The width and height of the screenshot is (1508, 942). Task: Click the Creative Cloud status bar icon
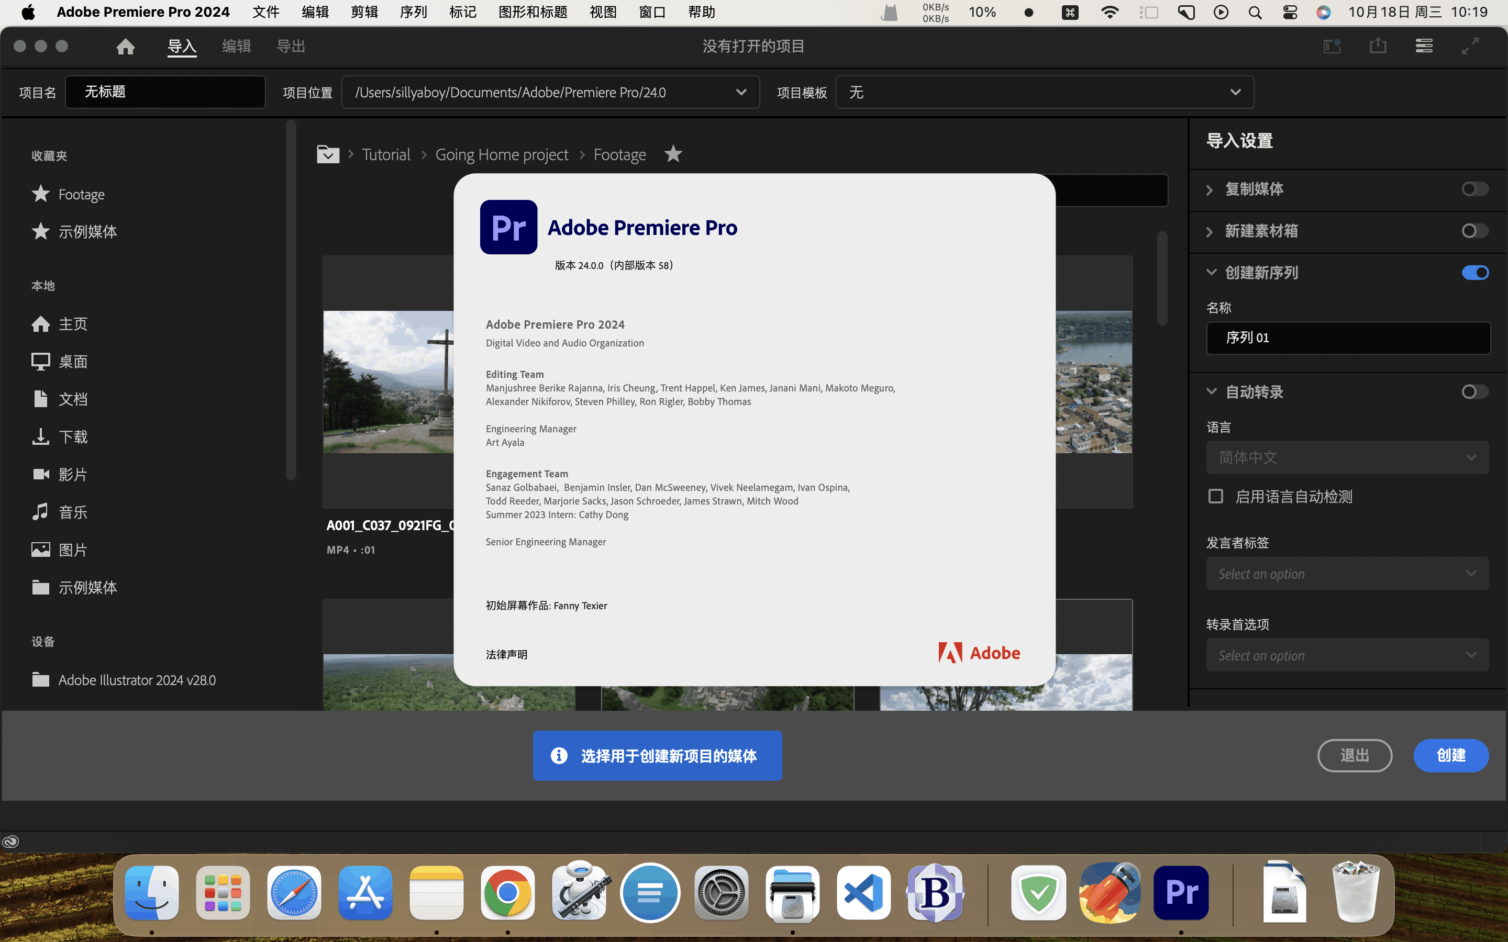[10, 842]
